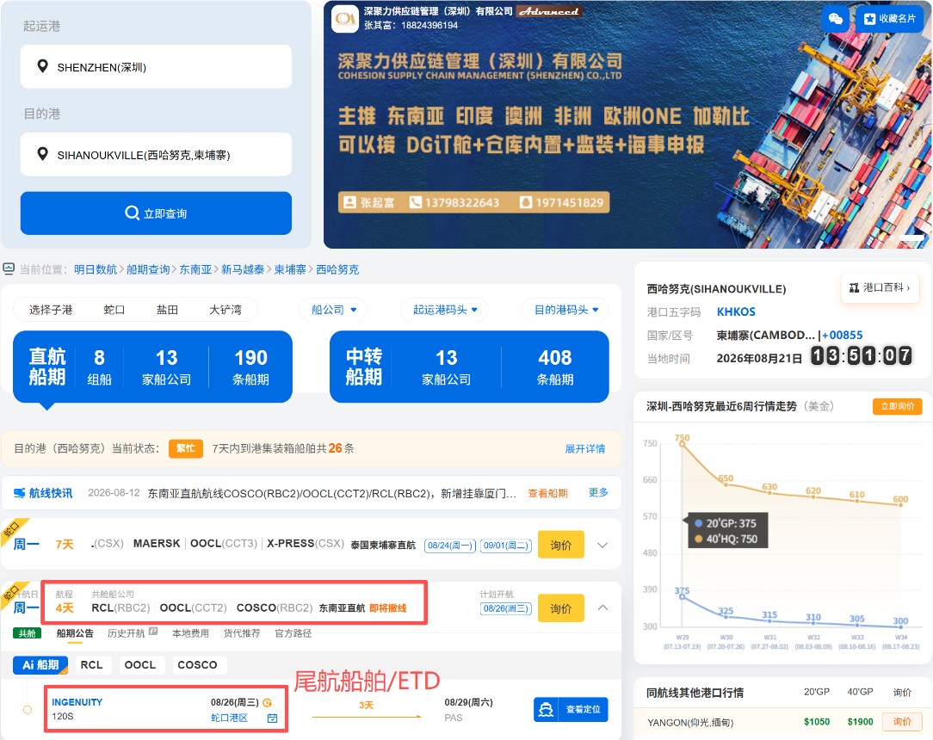Screen dimensions: 933x740
Task: Click 询价 button on RCL 4天 row
Action: [x=560, y=608]
